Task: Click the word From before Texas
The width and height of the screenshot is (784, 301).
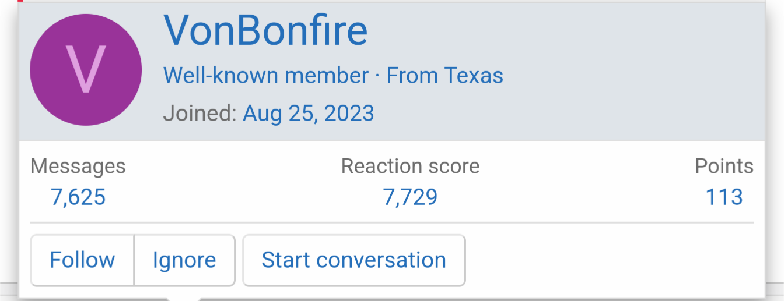Action: click(x=413, y=76)
